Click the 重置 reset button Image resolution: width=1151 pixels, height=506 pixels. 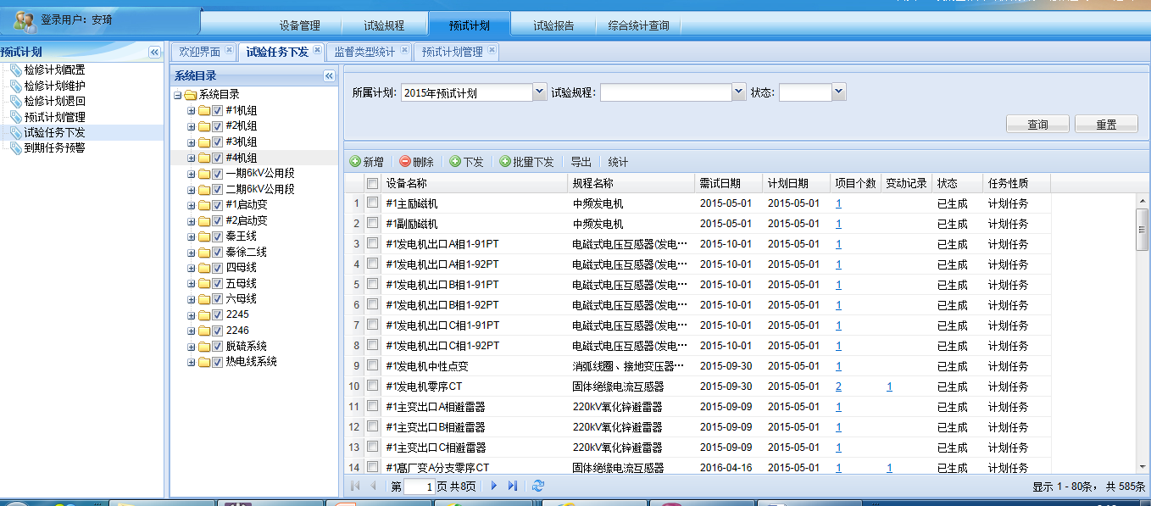tap(1105, 125)
